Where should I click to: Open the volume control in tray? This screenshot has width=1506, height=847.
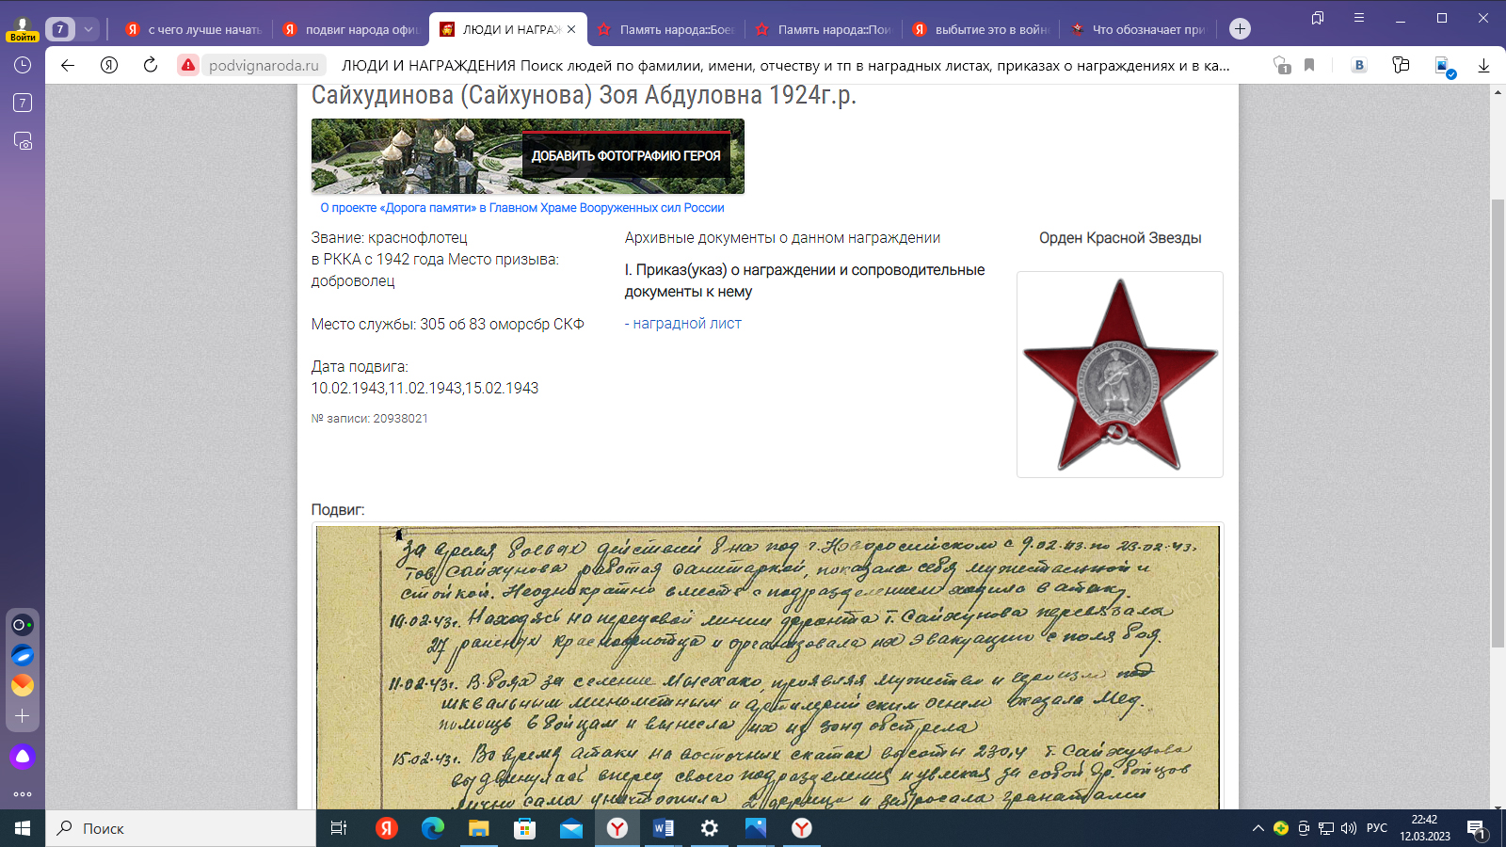(x=1349, y=828)
